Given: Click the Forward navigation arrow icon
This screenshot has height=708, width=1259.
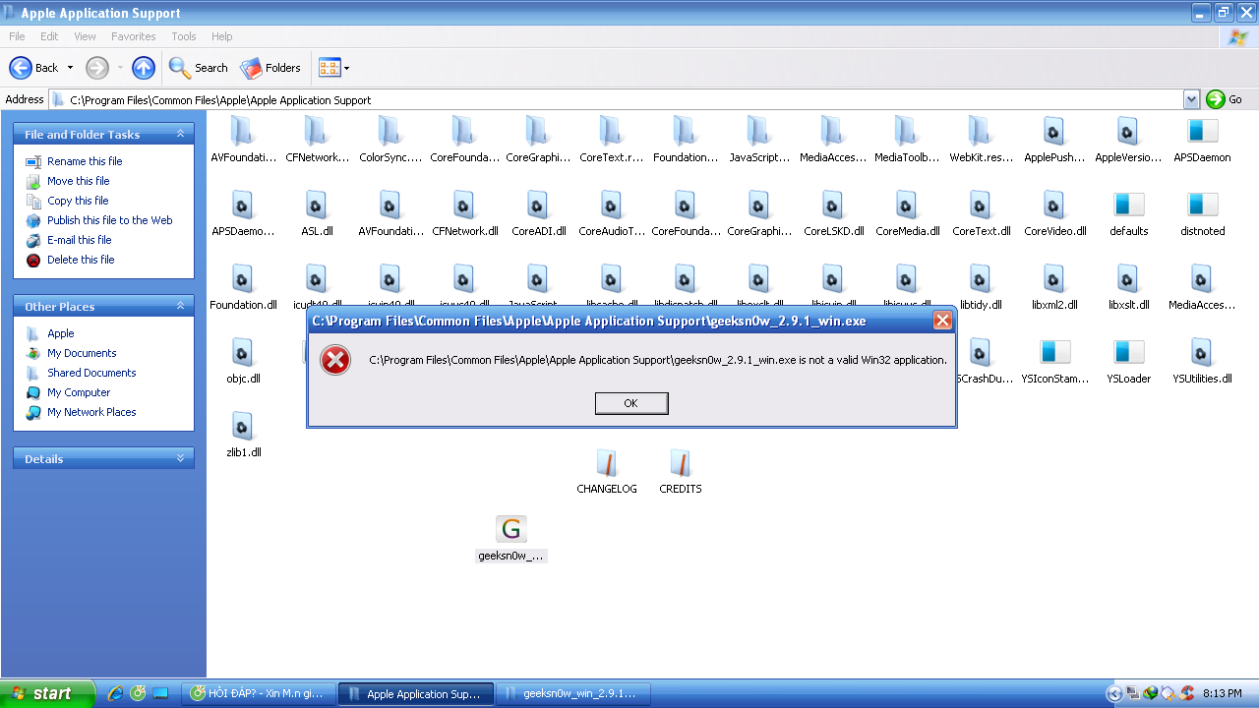Looking at the screenshot, I should click(97, 68).
